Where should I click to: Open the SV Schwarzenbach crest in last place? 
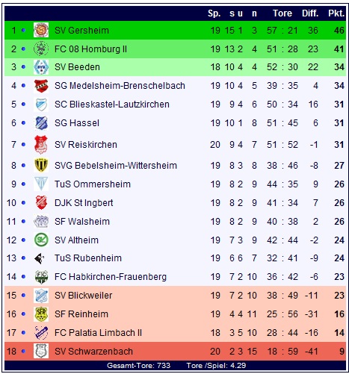[41, 351]
